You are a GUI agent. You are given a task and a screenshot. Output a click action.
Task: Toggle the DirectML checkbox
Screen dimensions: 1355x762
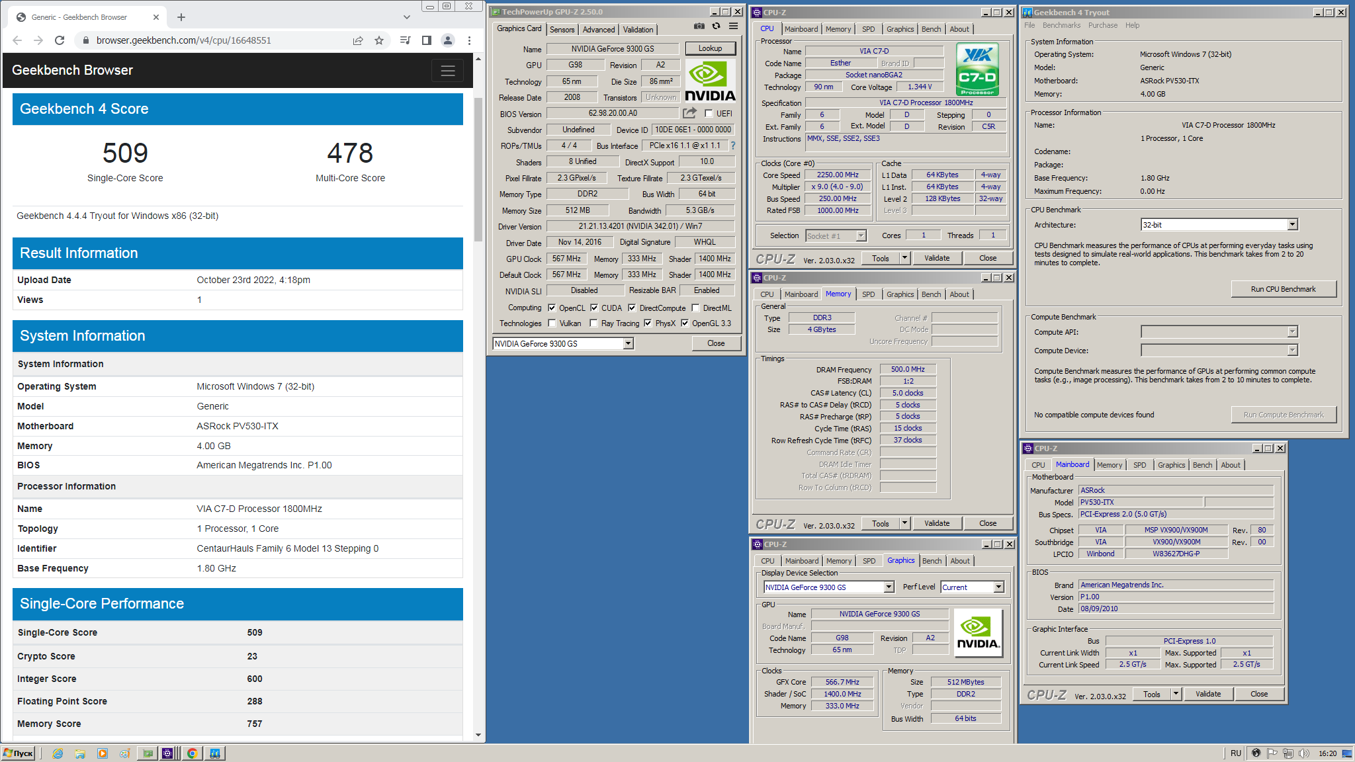(x=695, y=308)
